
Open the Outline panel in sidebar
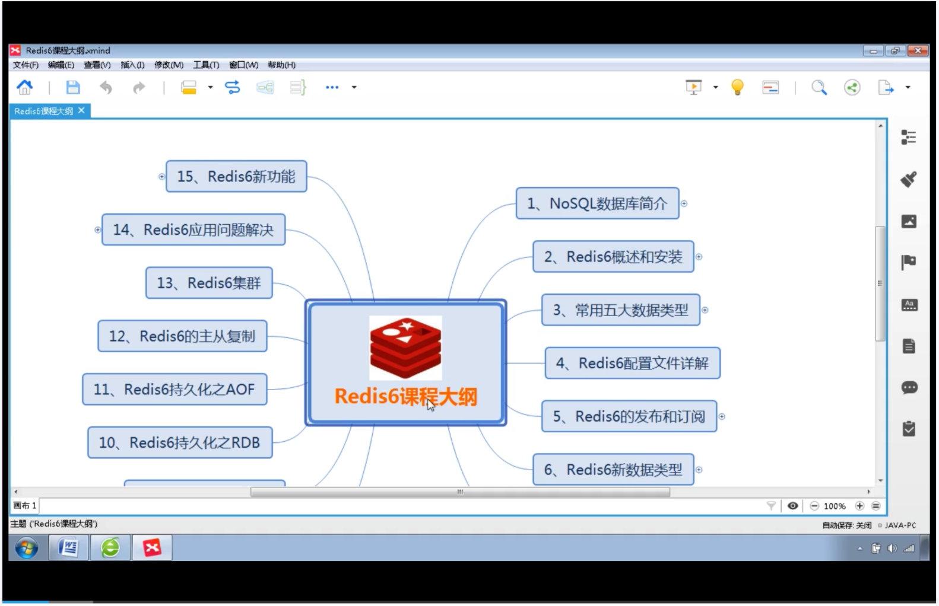point(909,138)
